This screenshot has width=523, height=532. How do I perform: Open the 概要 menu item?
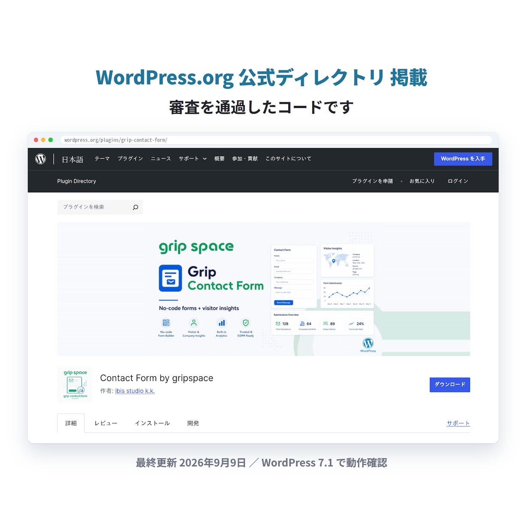(219, 159)
